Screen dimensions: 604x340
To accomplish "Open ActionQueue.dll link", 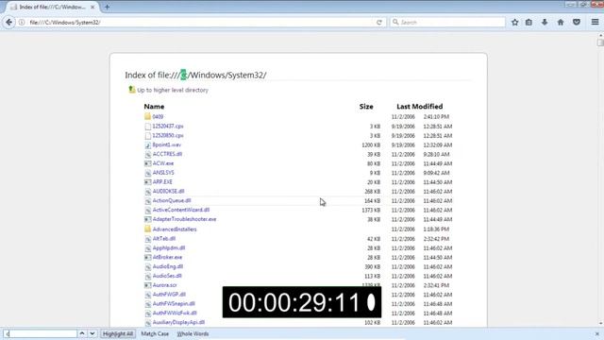I will click(172, 200).
